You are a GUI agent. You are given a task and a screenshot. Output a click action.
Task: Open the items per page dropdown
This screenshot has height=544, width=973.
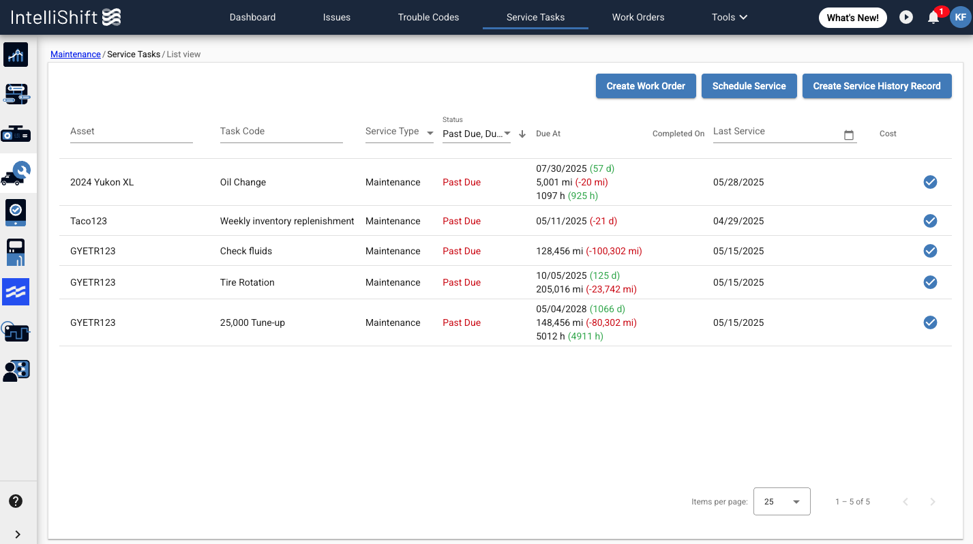[x=782, y=502]
